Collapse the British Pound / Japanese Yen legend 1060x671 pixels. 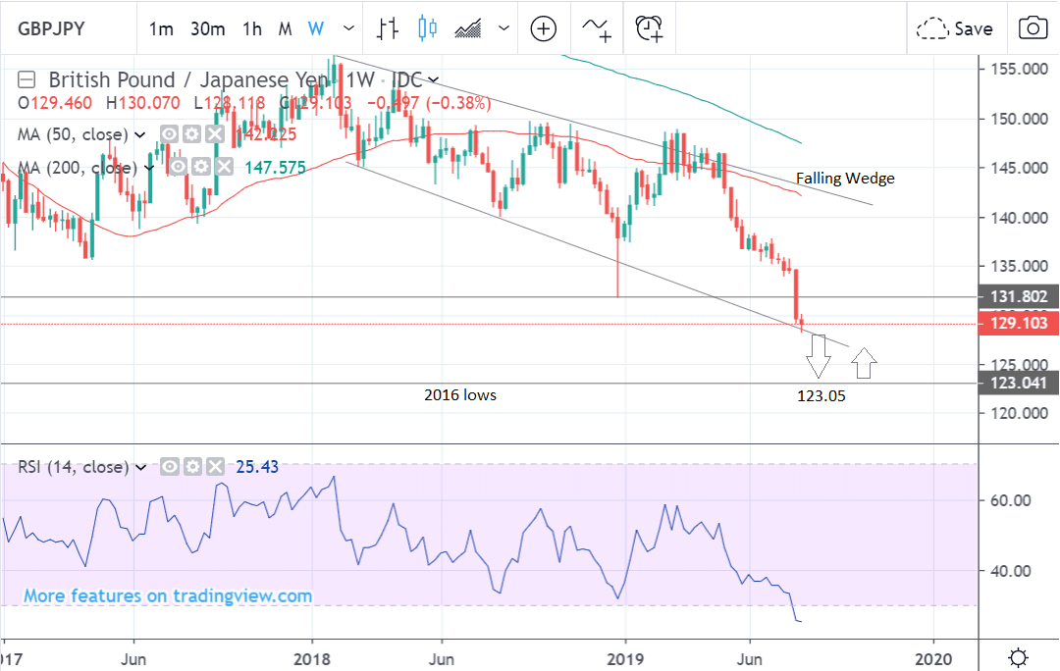point(27,79)
